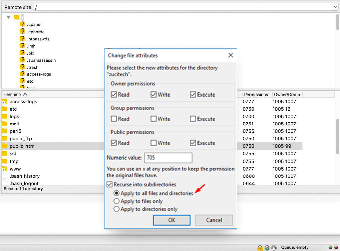Toggle Owner Write permission checkbox

(x=154, y=95)
